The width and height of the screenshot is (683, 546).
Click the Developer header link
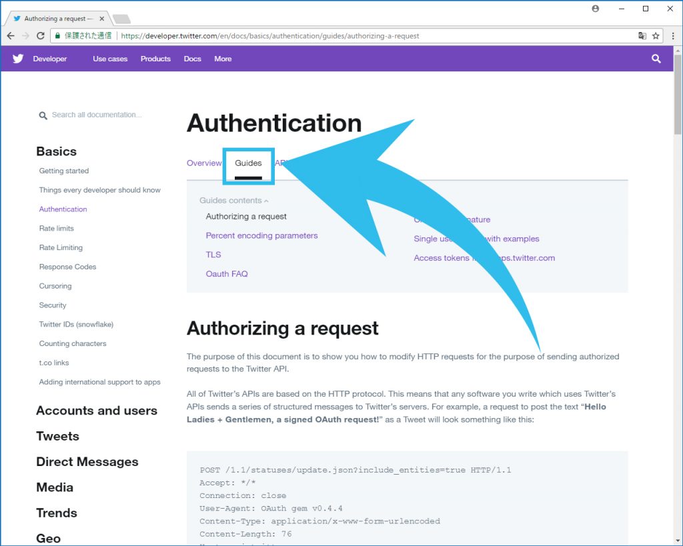point(50,59)
